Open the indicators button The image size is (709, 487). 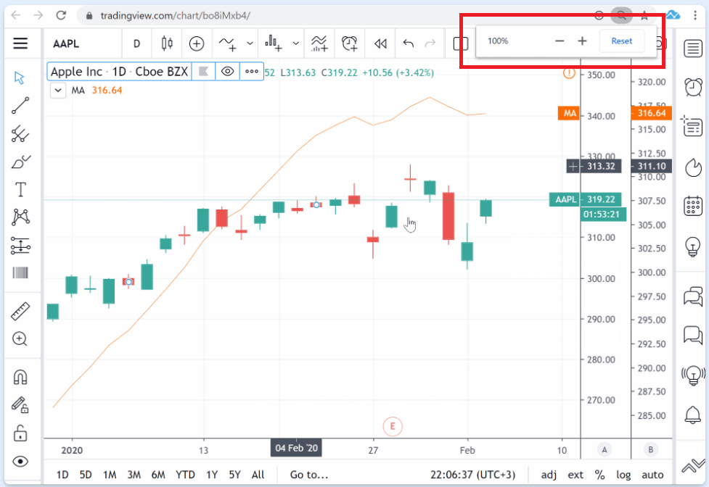(227, 43)
